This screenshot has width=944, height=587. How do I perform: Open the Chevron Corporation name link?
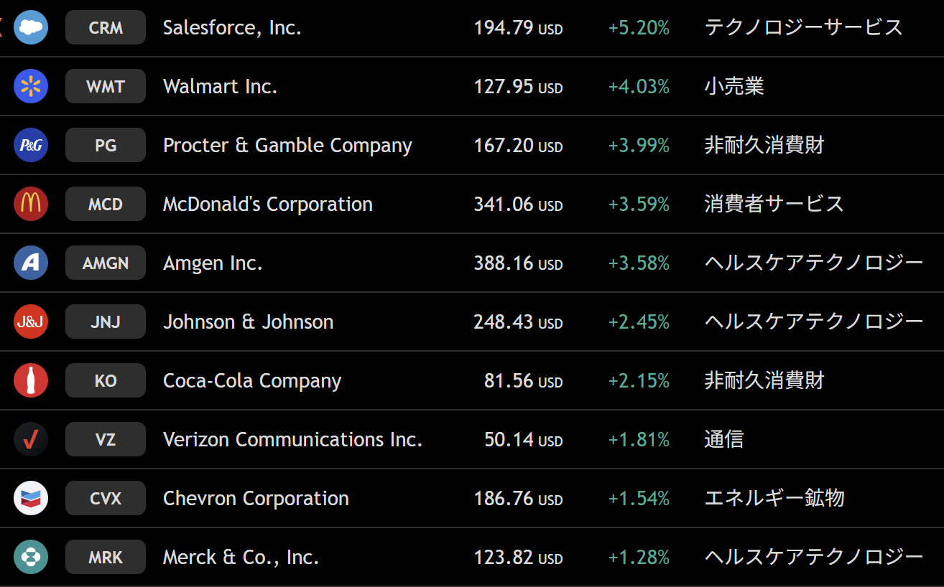256,499
